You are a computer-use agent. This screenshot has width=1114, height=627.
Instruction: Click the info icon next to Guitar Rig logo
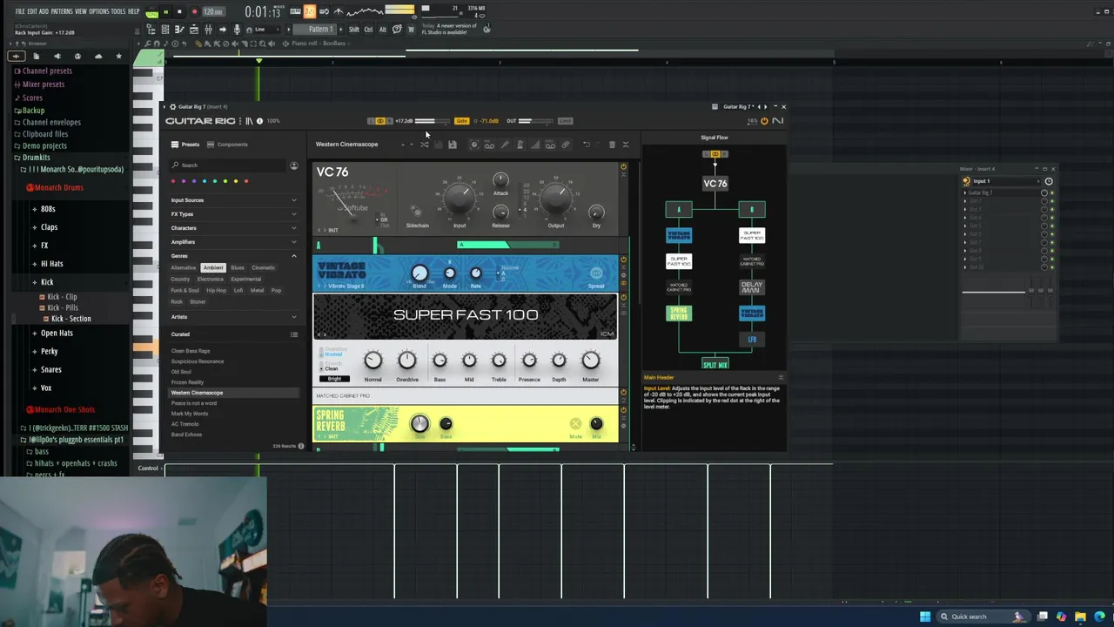(x=259, y=121)
